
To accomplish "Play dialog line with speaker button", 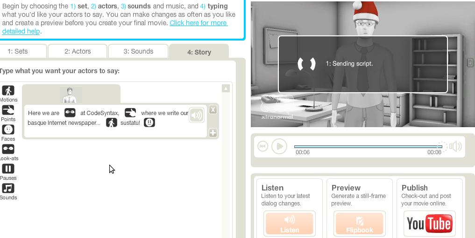I will coord(197,115).
